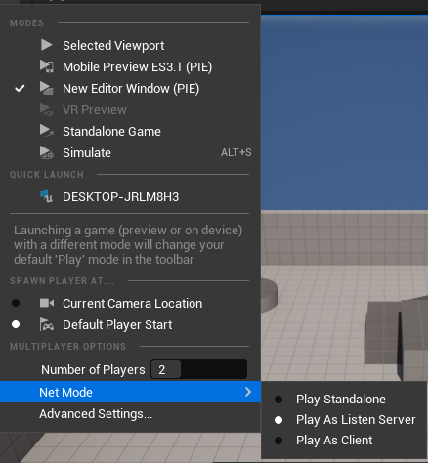Click the New Editor Window icon
Image resolution: width=428 pixels, height=463 pixels.
click(x=47, y=88)
